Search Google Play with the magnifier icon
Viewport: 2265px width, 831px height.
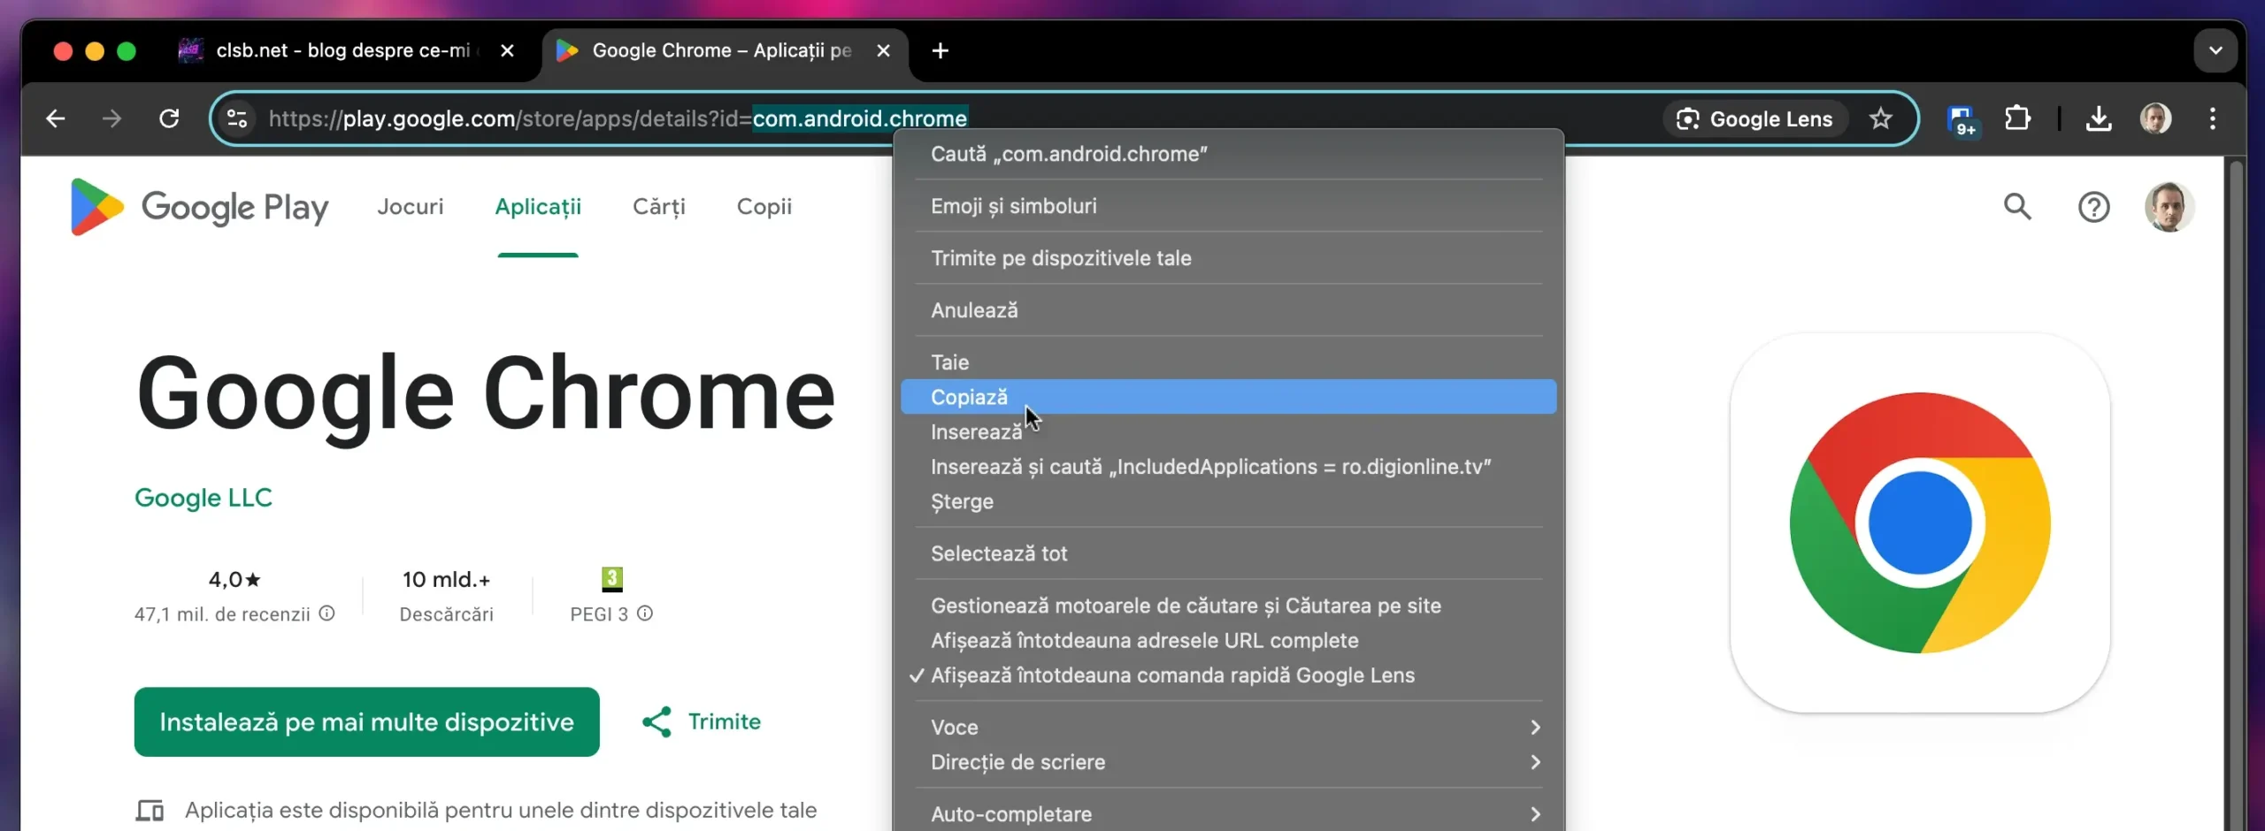[x=2017, y=207]
